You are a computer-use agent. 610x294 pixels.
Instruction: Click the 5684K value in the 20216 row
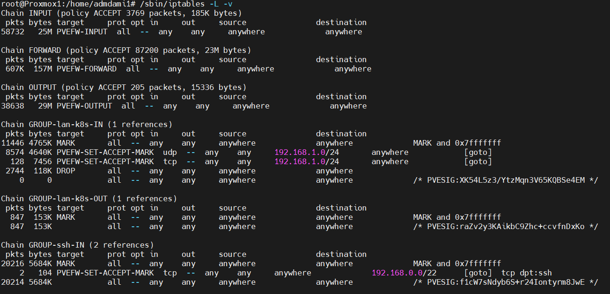40,263
